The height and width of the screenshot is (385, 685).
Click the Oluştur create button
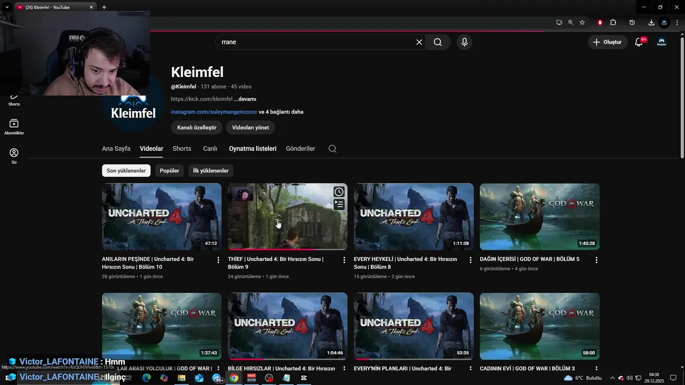(607, 42)
